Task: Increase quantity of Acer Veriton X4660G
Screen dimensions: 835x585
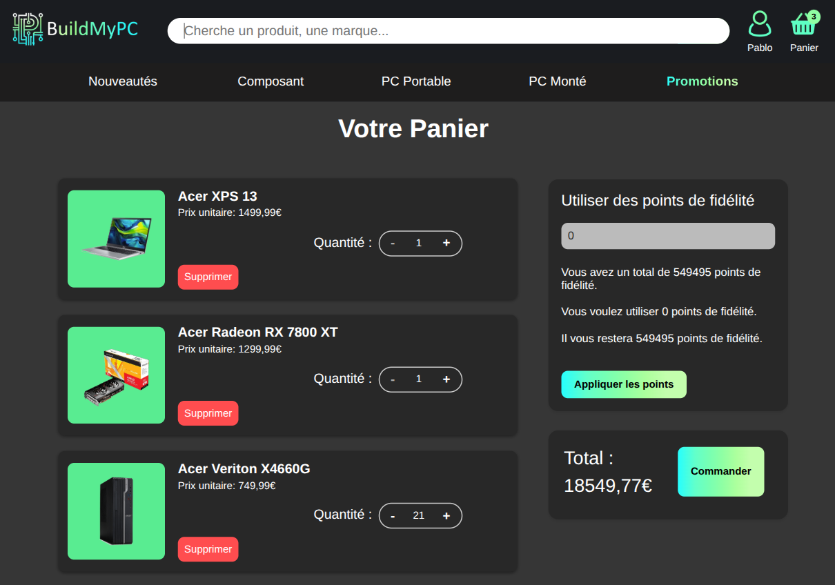Action: 446,515
